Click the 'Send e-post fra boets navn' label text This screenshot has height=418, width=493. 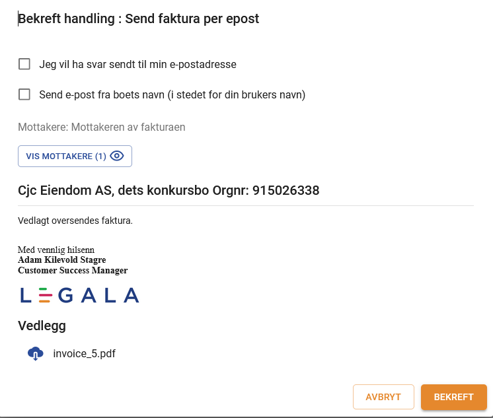click(x=172, y=95)
